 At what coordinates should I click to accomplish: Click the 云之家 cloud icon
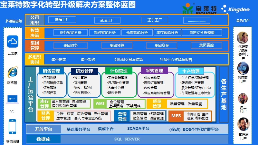pos(13,42)
